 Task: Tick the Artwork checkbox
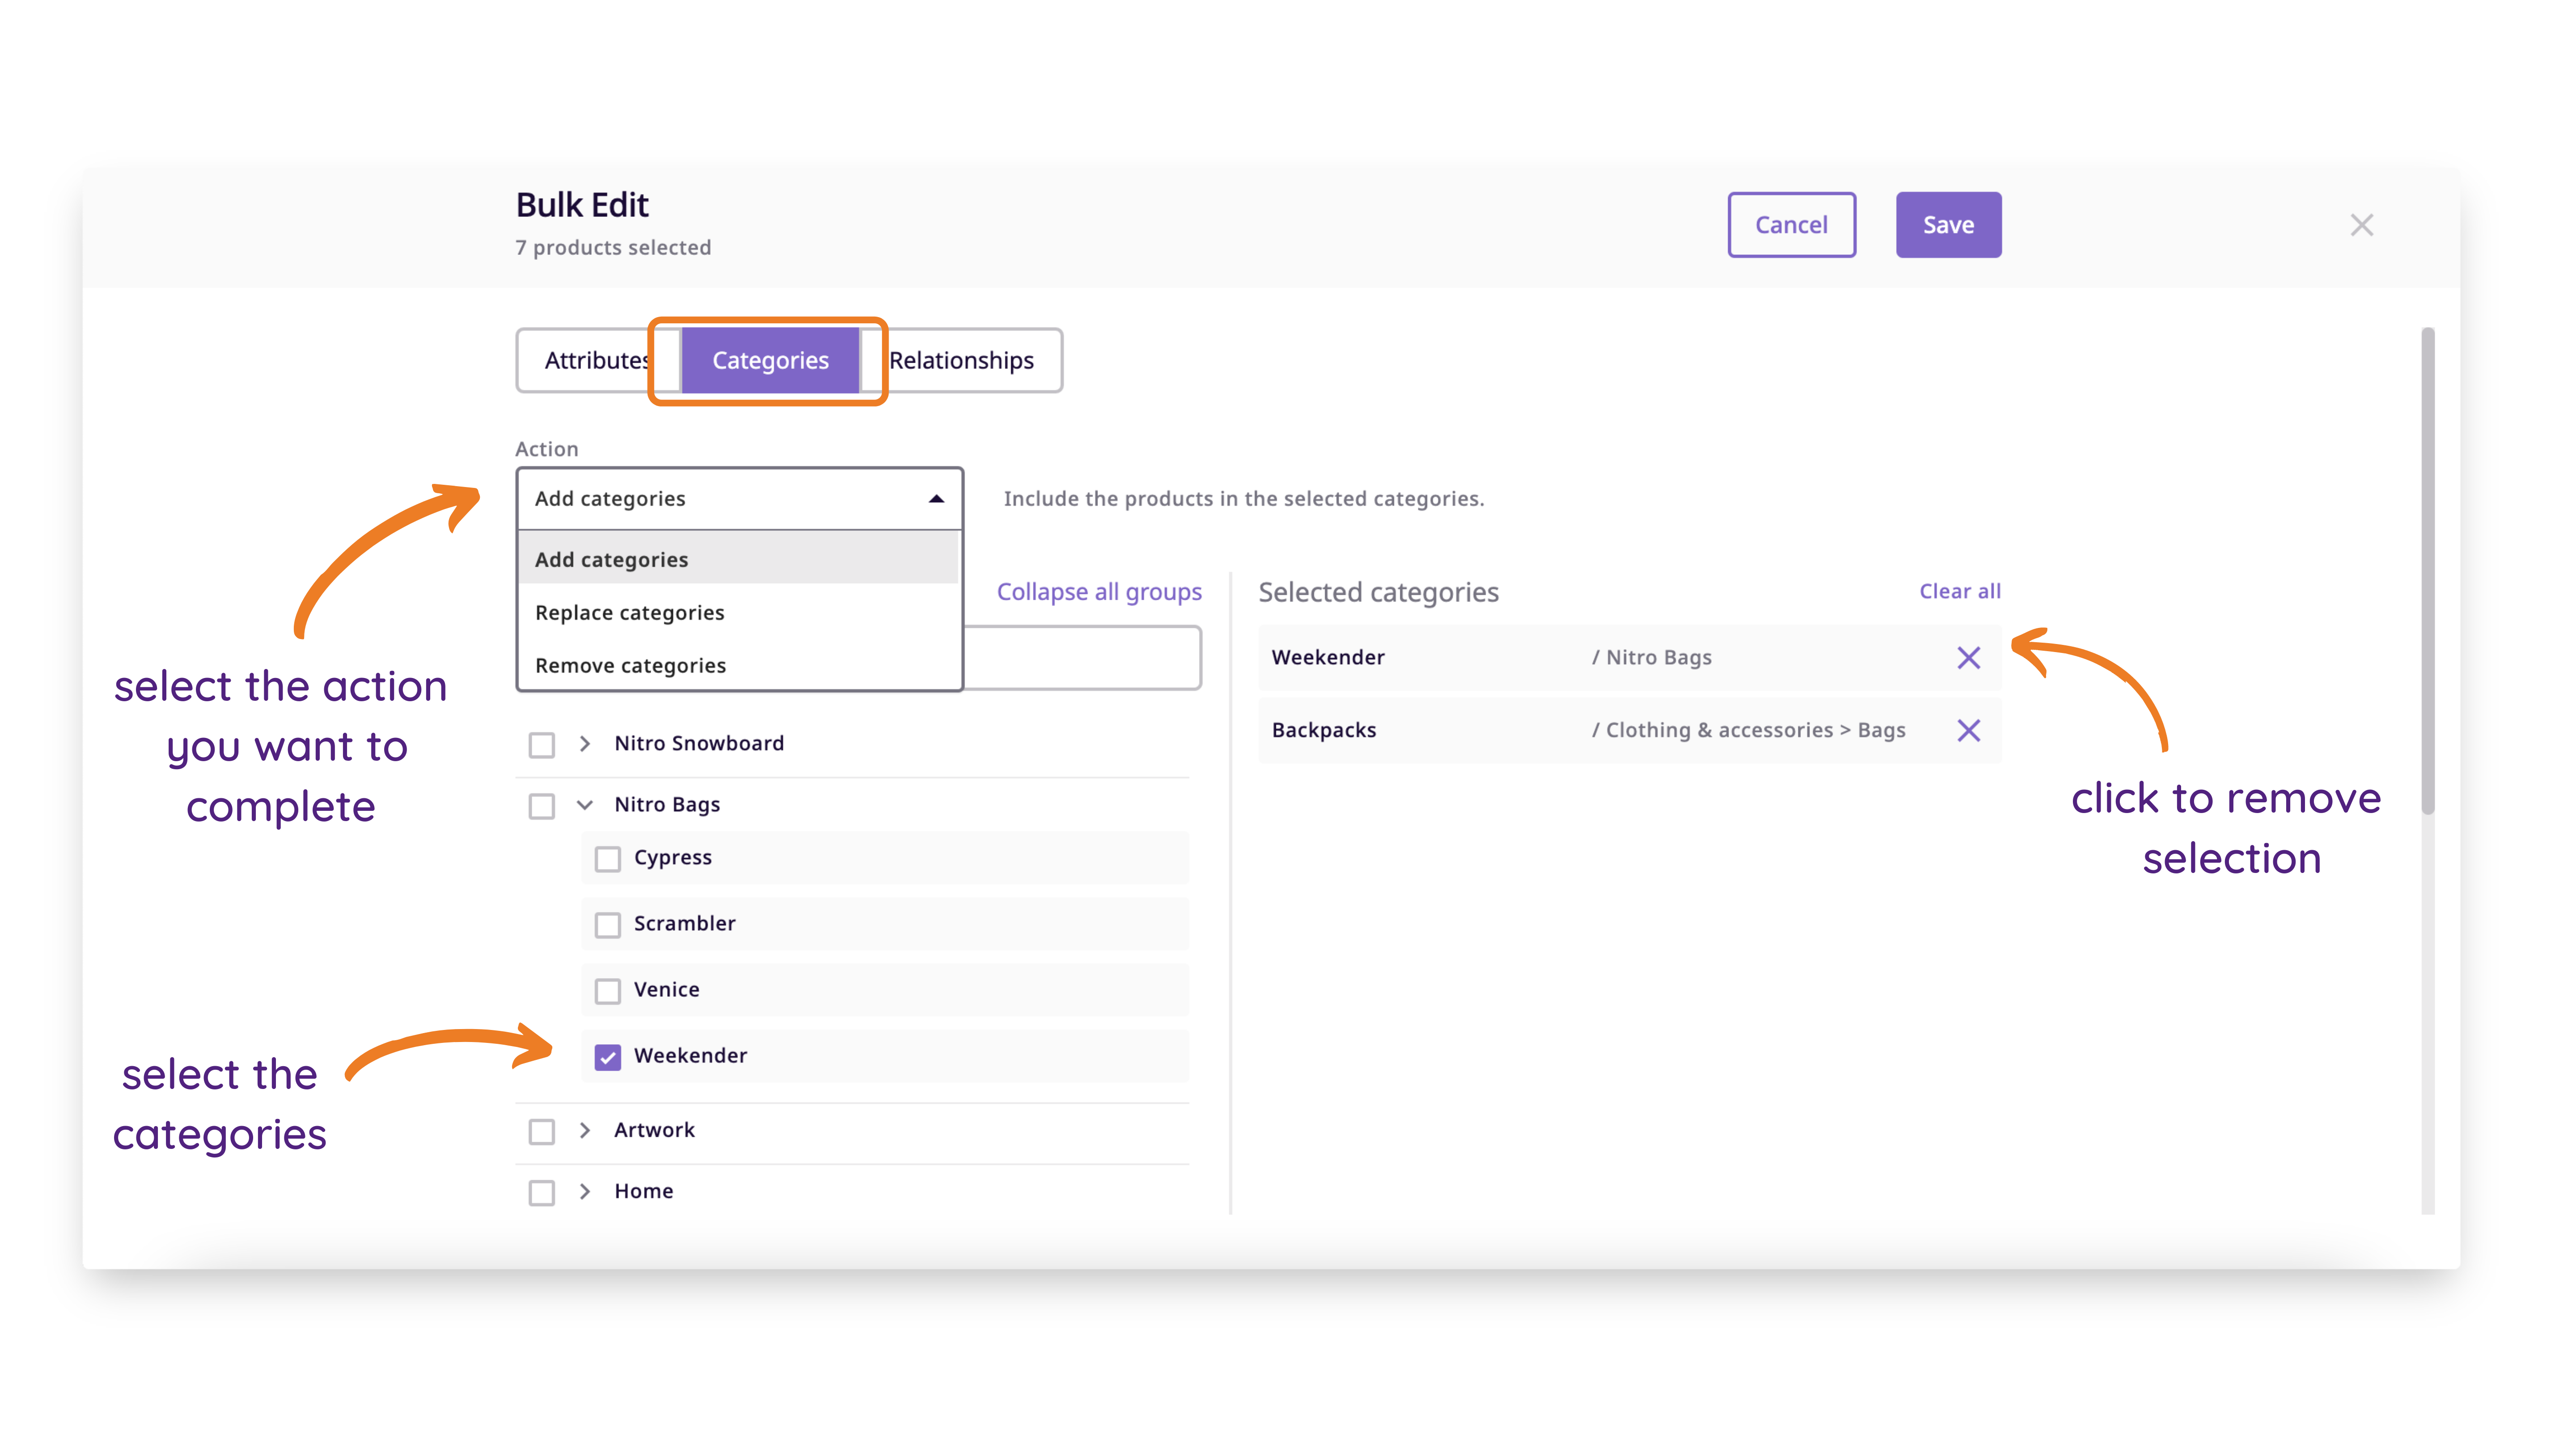[541, 1131]
